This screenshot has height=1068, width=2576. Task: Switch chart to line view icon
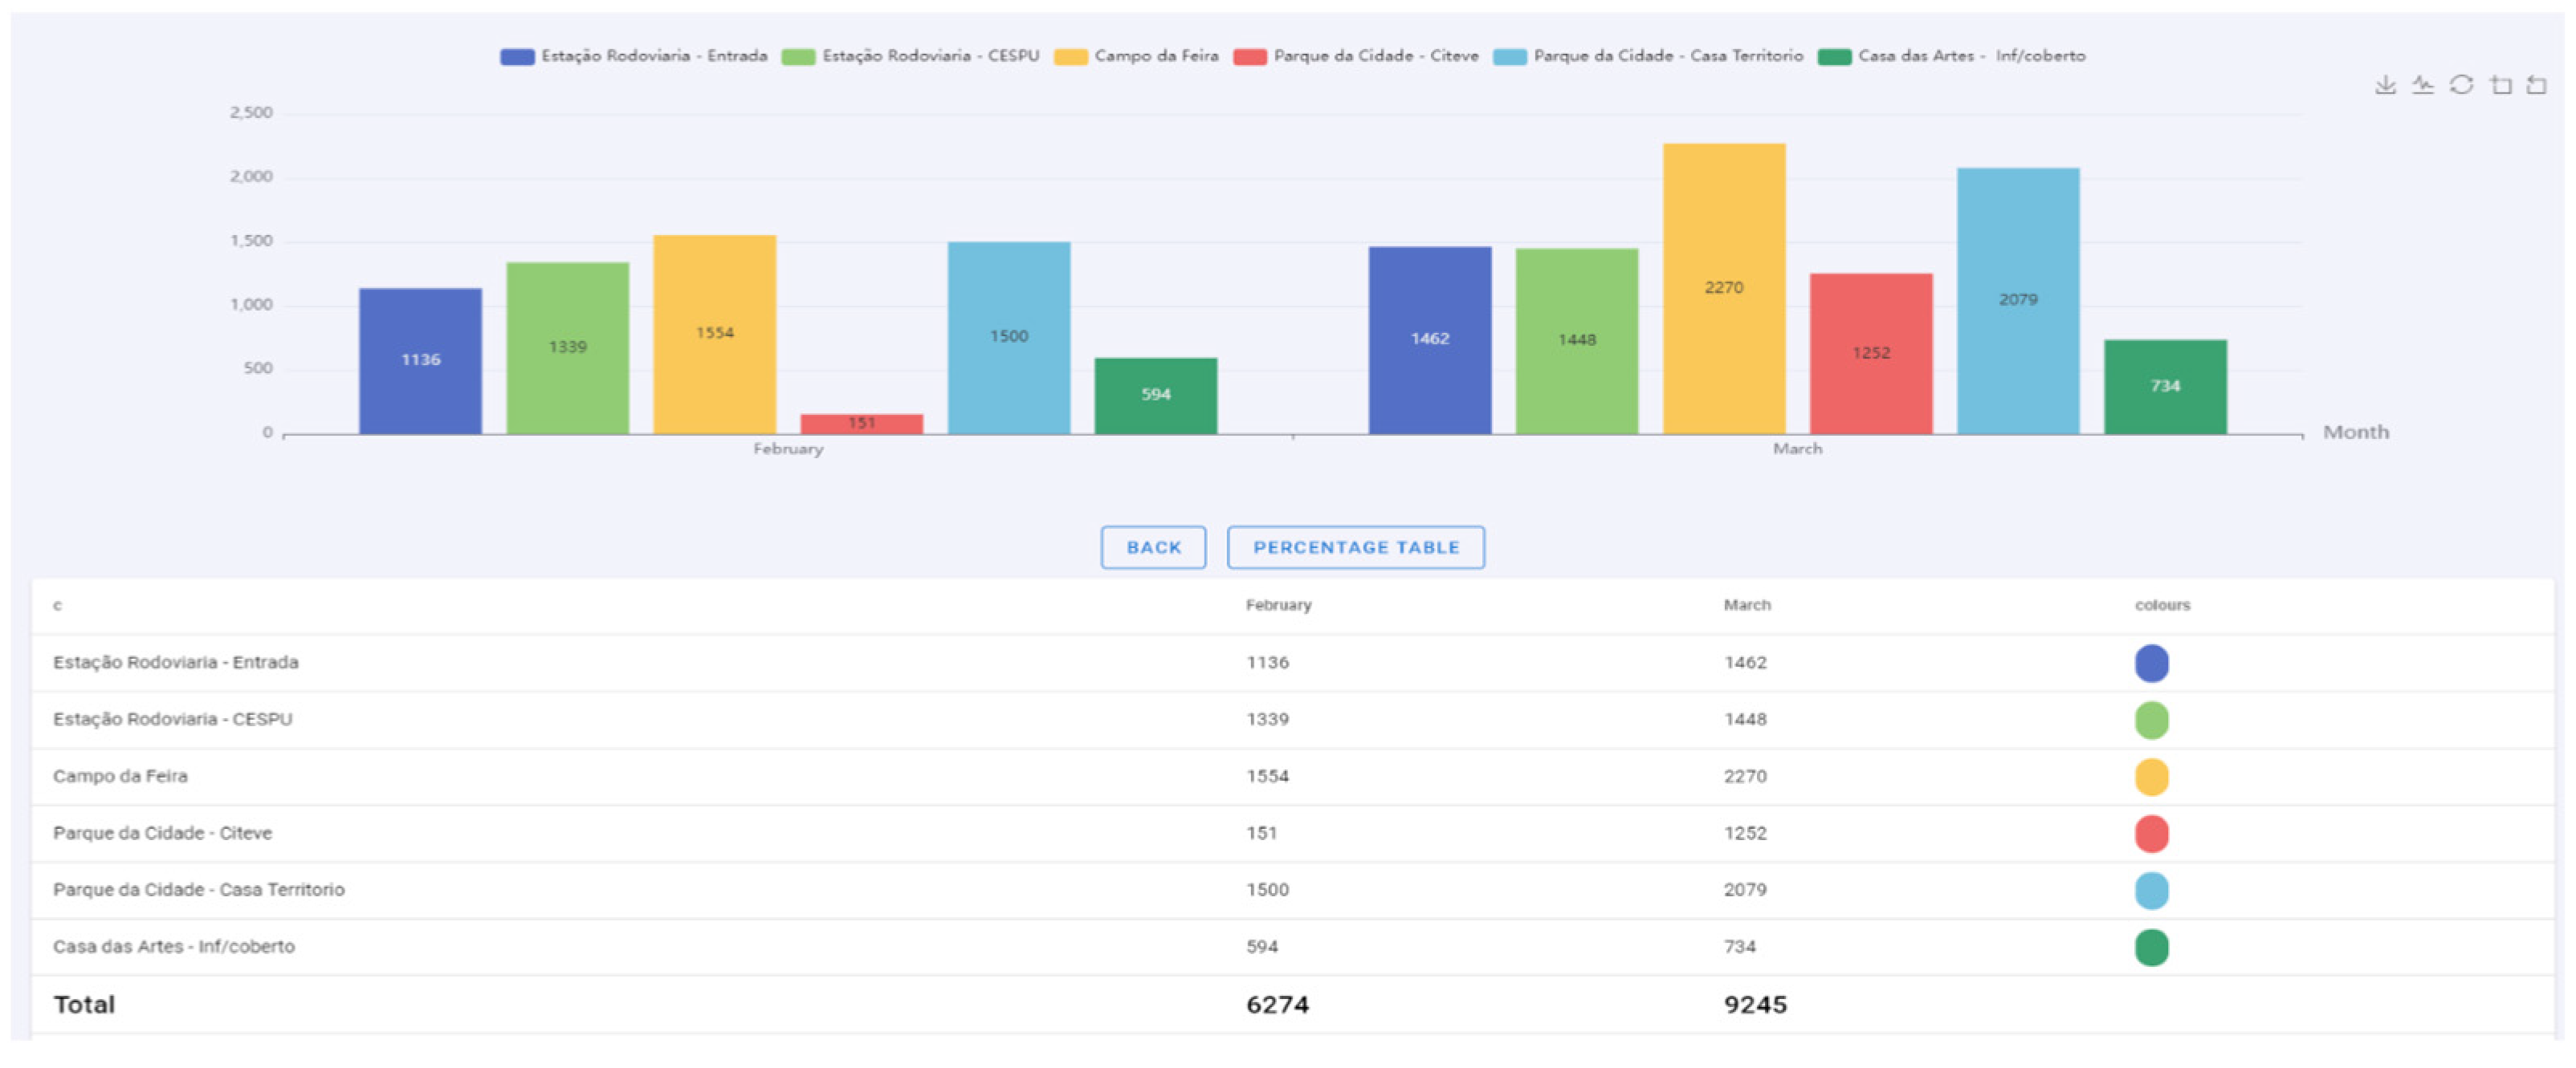click(x=2422, y=86)
